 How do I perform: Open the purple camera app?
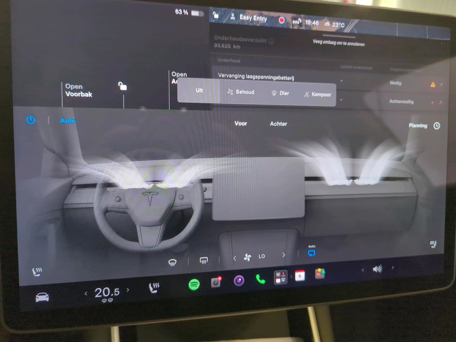point(239,281)
